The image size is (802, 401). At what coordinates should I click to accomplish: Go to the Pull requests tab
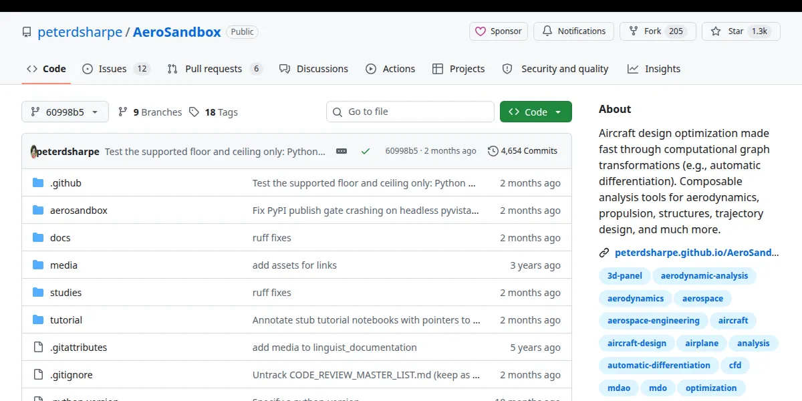point(215,69)
